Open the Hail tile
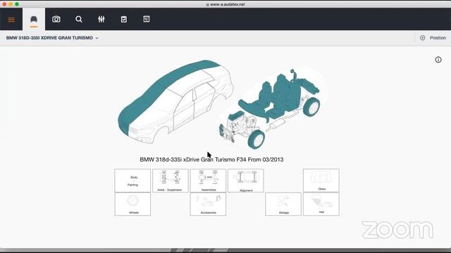 point(321,204)
